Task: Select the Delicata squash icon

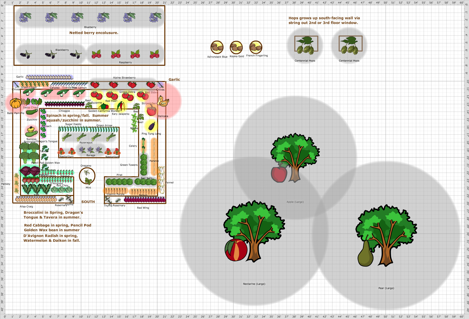Action: pyautogui.click(x=163, y=101)
